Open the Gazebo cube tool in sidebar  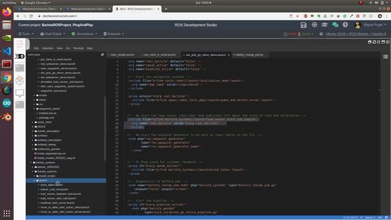[x=20, y=81]
